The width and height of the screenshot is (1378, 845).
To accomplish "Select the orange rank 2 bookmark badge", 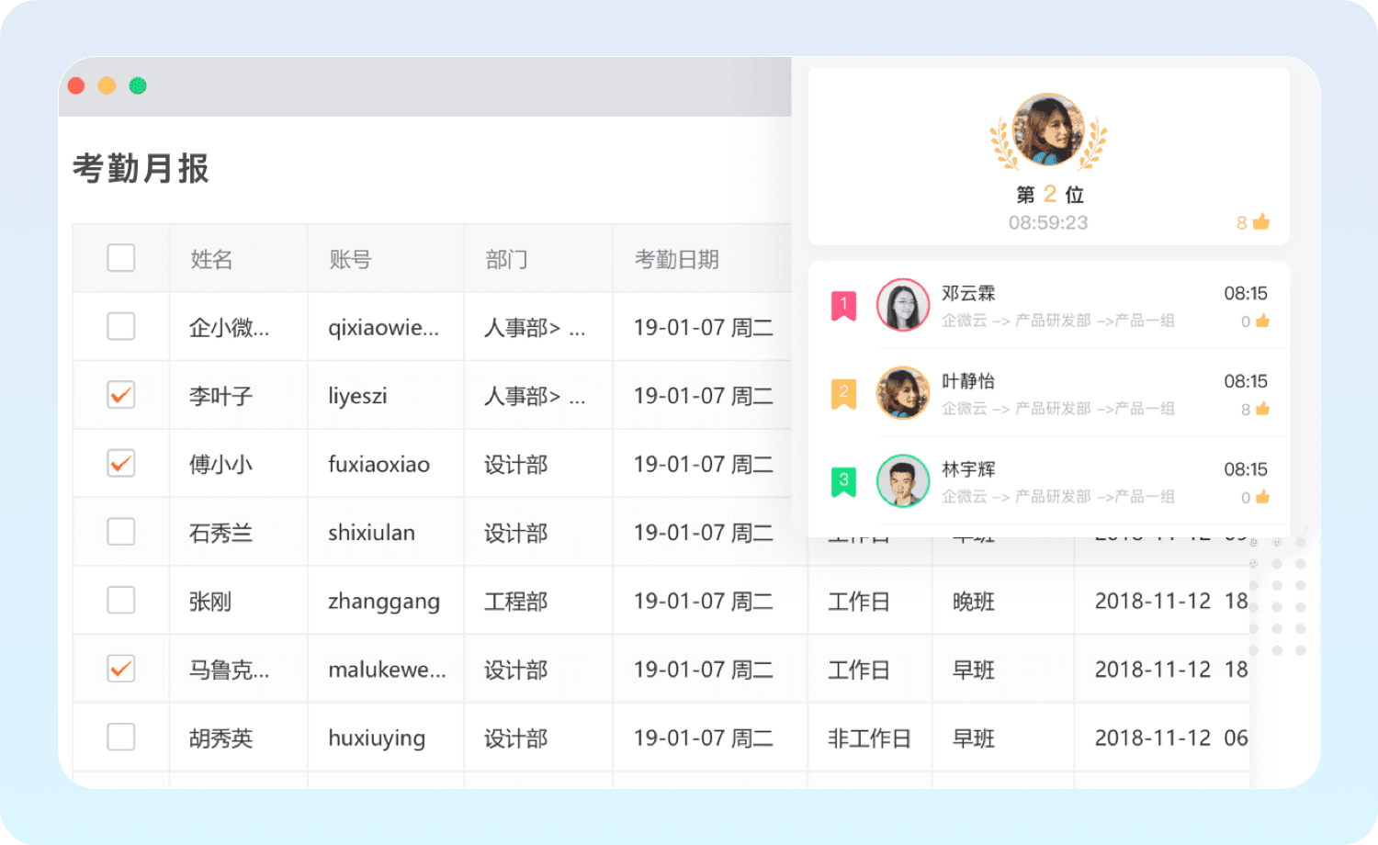I will tap(843, 394).
